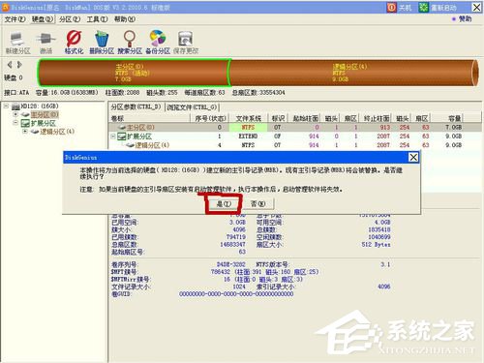Collapse the HD128 disk tree node
Image resolution: width=484 pixels, height=363 pixels.
pyautogui.click(x=6, y=106)
